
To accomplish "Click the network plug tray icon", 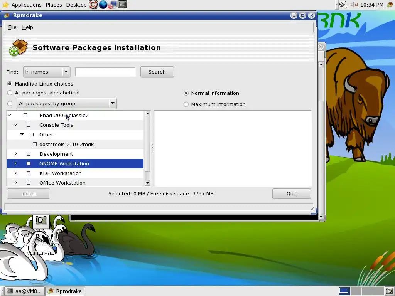I will (x=343, y=5).
